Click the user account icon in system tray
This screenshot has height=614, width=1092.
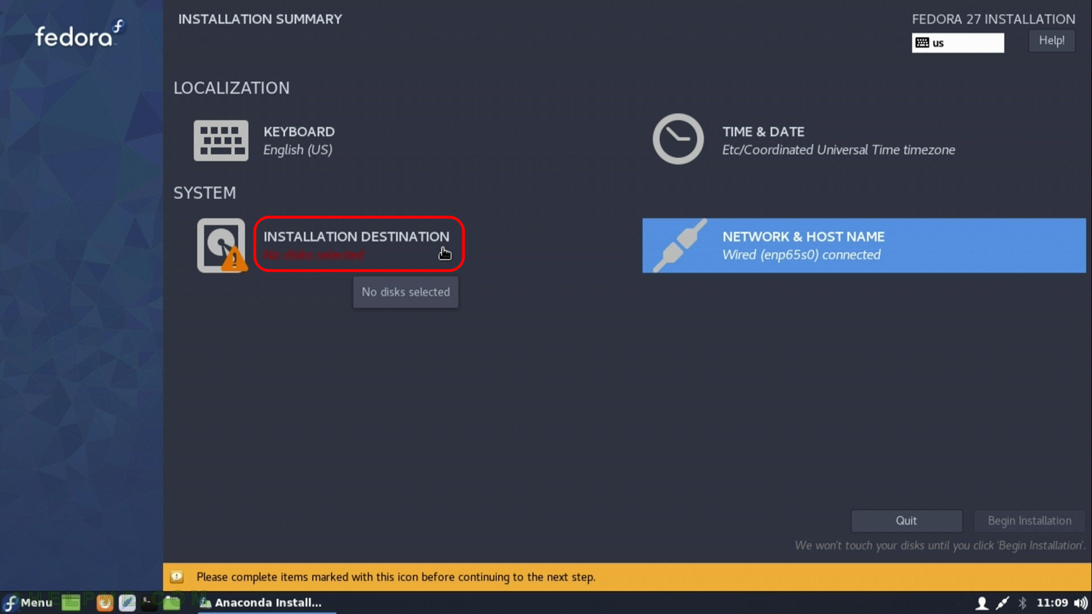point(982,603)
